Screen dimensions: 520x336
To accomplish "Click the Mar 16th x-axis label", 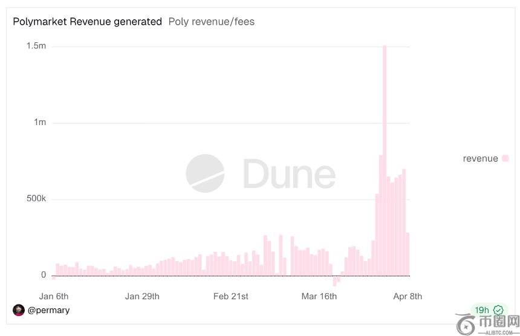I will point(319,296).
